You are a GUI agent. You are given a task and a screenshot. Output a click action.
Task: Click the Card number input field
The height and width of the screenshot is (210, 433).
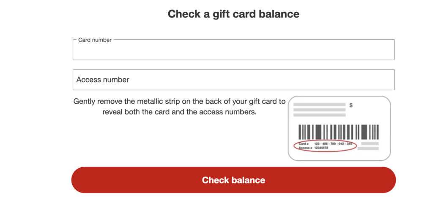(x=233, y=51)
